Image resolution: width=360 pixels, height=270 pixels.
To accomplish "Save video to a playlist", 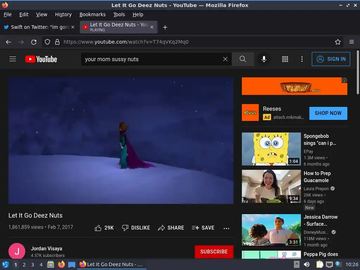I will (x=203, y=228).
